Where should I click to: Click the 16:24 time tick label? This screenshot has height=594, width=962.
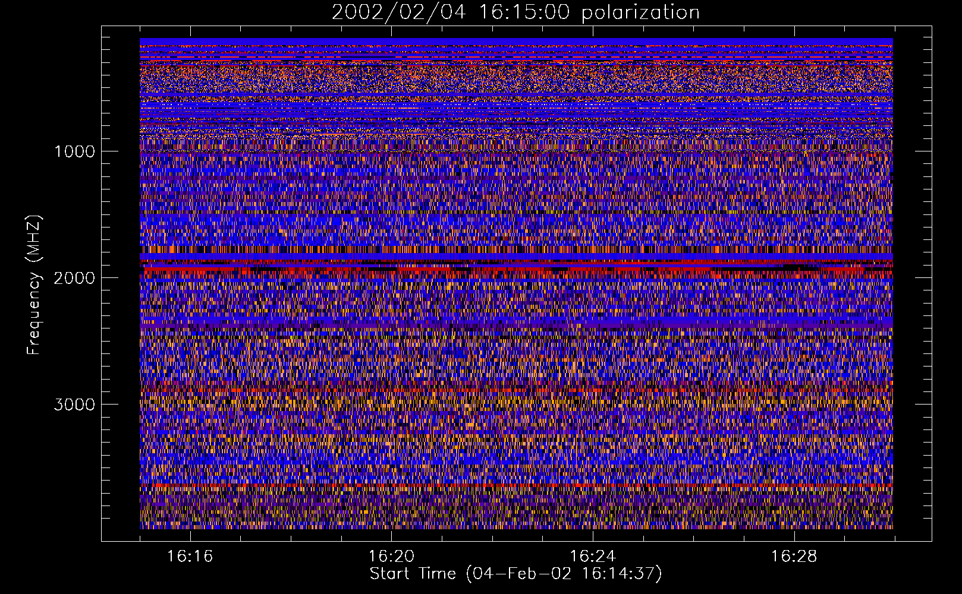coord(593,557)
